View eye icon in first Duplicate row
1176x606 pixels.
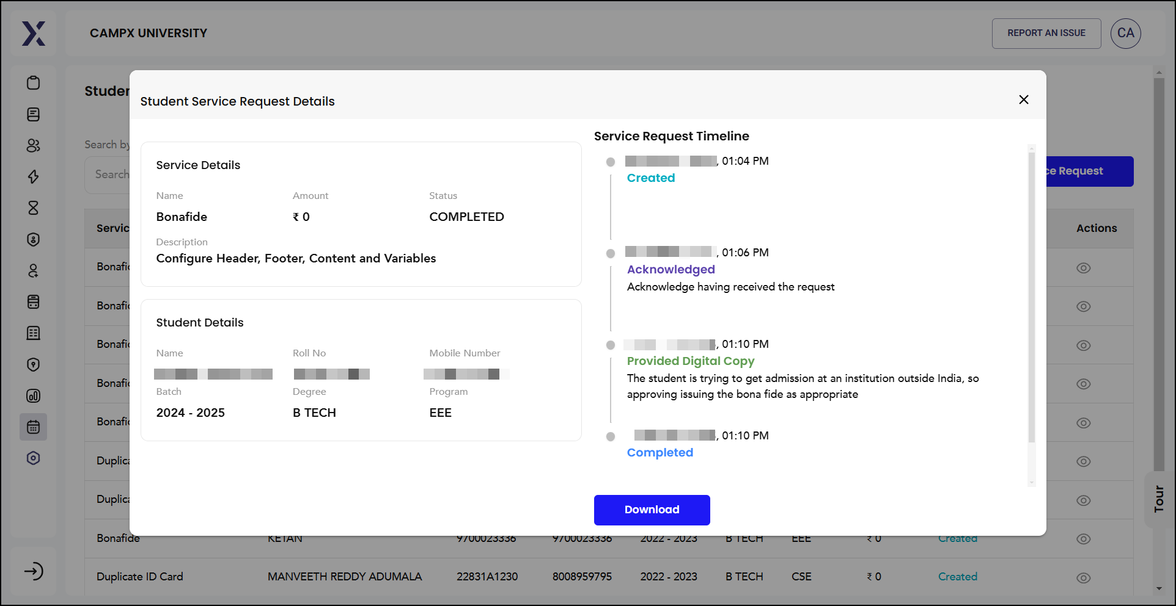click(1084, 461)
